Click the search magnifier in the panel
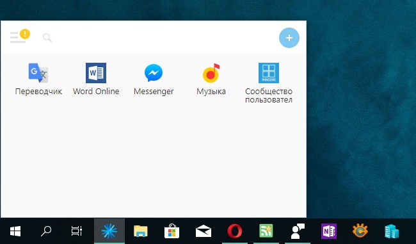Image resolution: width=416 pixels, height=244 pixels. (x=47, y=38)
